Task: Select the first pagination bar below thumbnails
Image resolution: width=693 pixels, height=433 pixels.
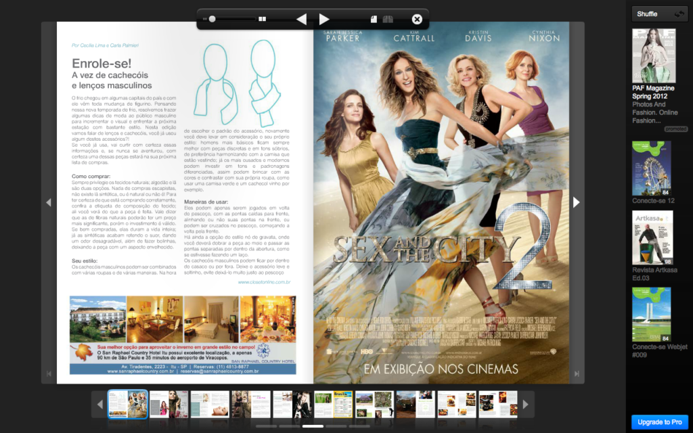Action: [x=266, y=426]
